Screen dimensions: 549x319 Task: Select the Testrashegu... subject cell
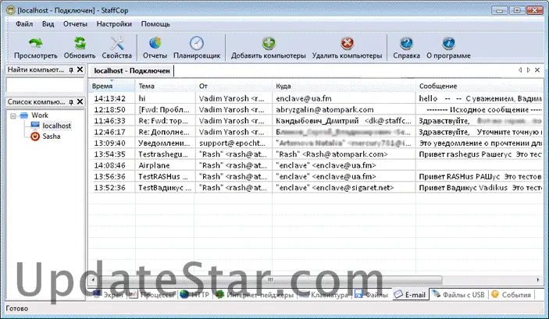(x=166, y=154)
